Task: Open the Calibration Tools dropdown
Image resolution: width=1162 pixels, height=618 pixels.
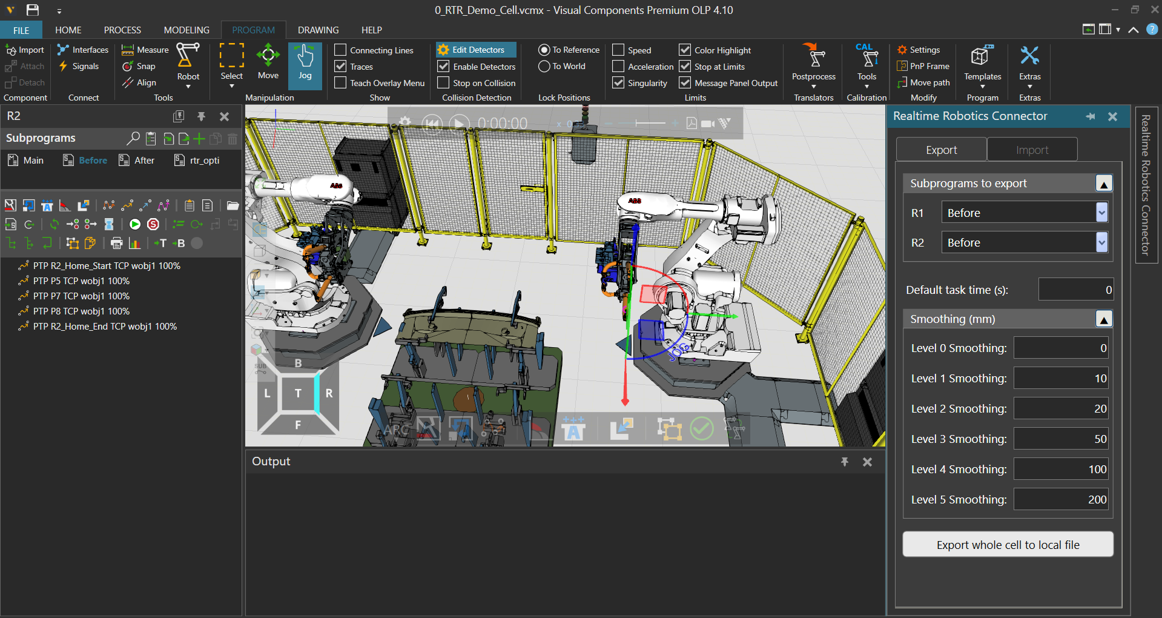Action: [x=867, y=65]
